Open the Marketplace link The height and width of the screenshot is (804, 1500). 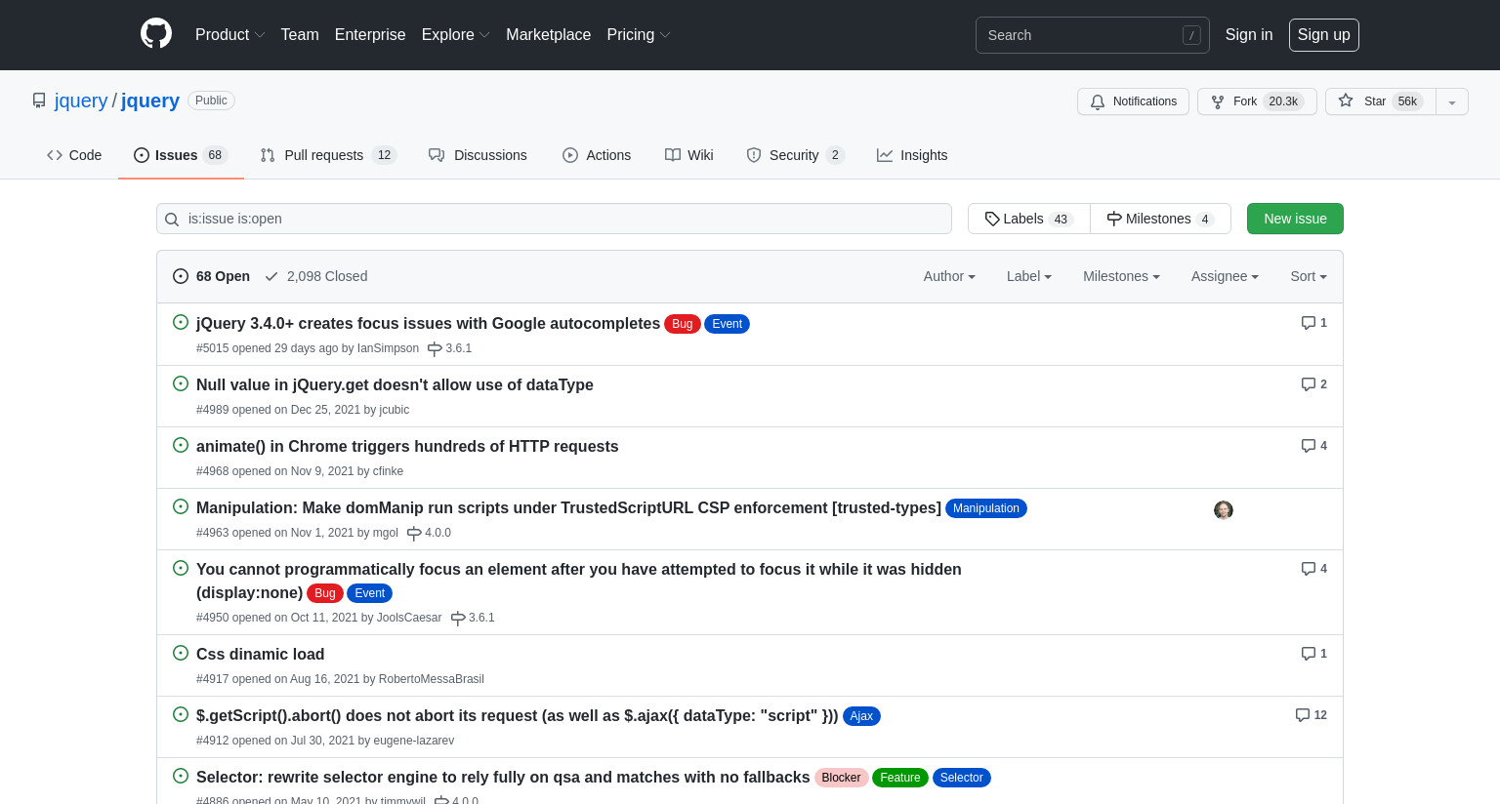548,35
